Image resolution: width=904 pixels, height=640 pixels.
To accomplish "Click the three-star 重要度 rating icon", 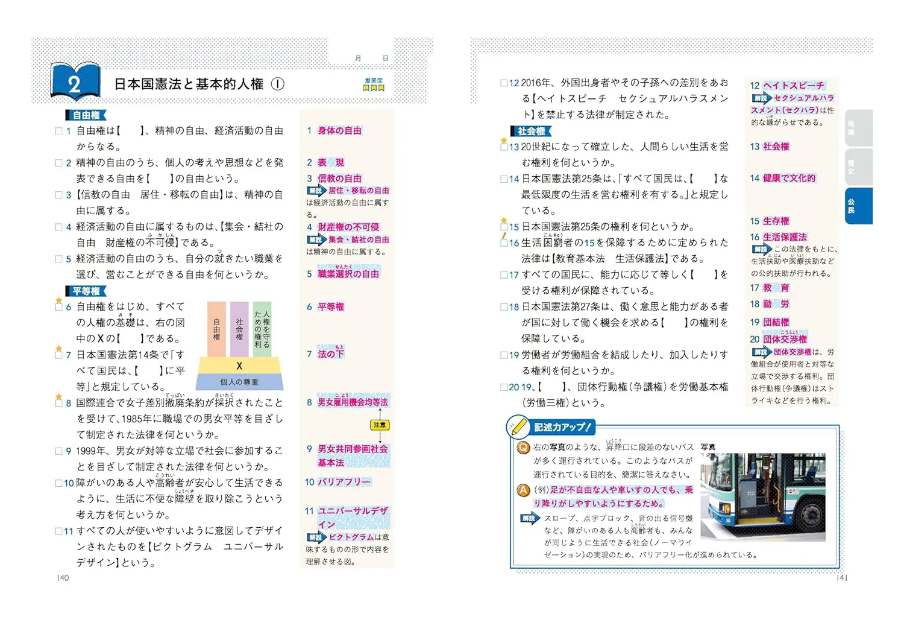I will (374, 87).
